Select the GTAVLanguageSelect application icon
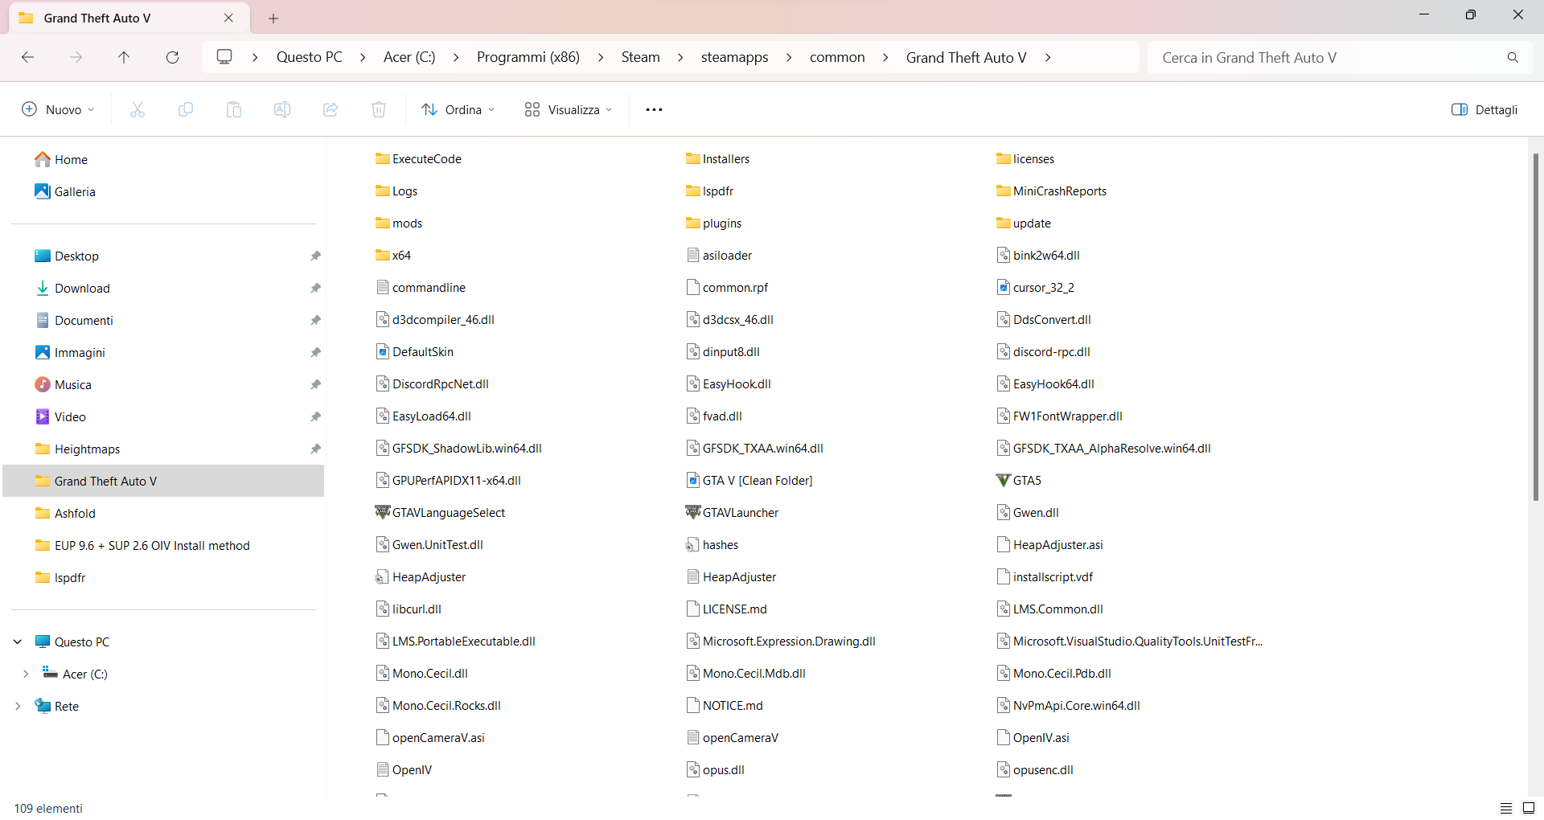This screenshot has width=1544, height=820. 382,513
